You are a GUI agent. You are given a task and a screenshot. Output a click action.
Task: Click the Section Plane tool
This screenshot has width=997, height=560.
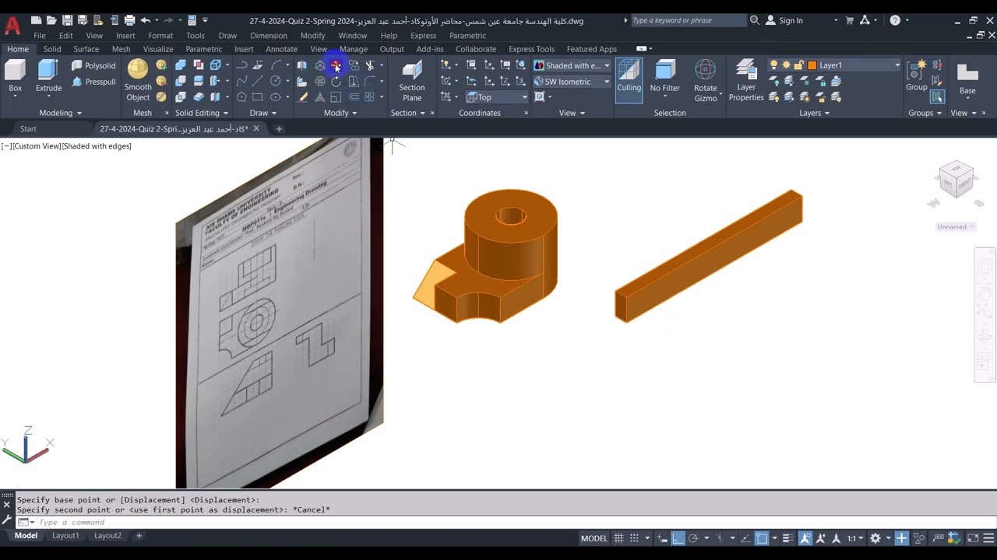click(412, 81)
